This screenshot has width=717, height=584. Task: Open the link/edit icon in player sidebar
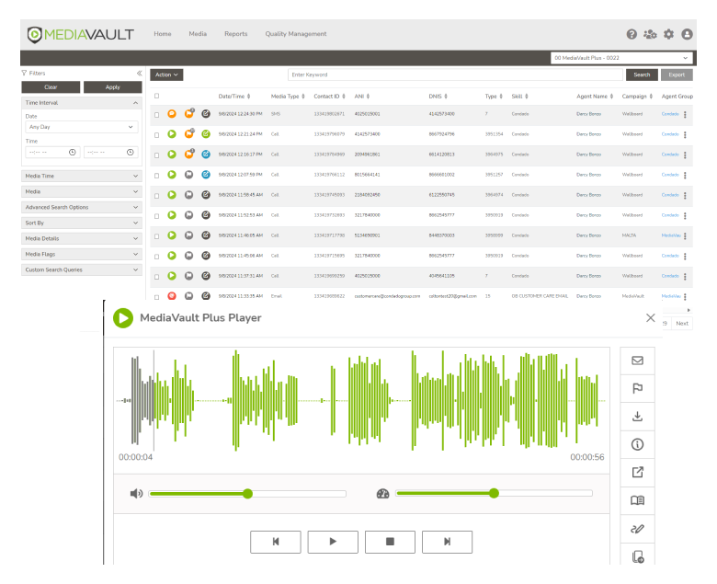(x=637, y=529)
